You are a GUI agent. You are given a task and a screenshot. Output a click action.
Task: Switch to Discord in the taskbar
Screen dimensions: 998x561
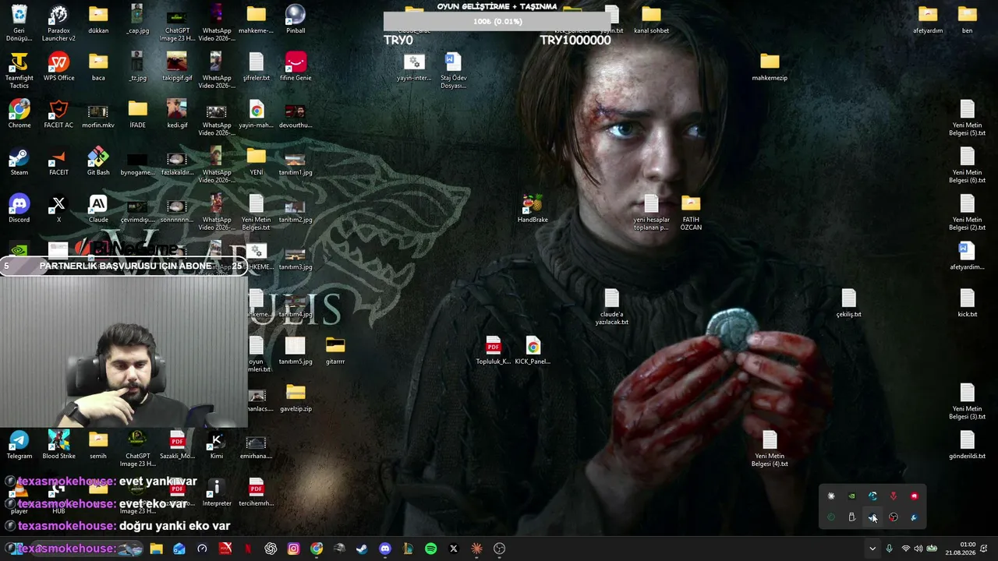385,549
